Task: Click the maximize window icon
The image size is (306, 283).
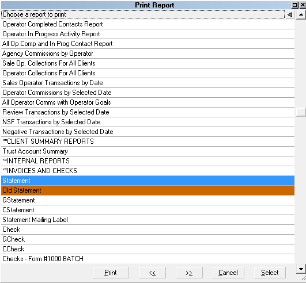Action: click(x=295, y=5)
